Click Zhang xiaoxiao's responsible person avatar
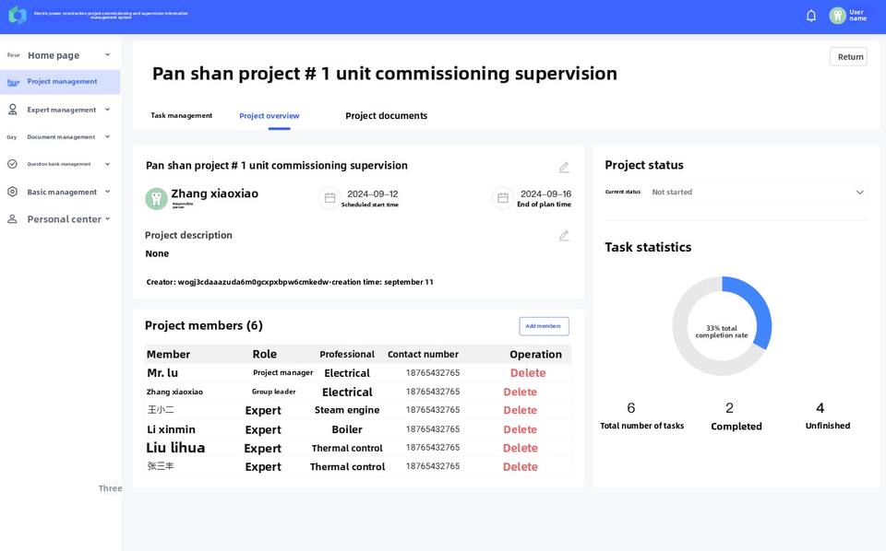The image size is (886, 551). (156, 198)
